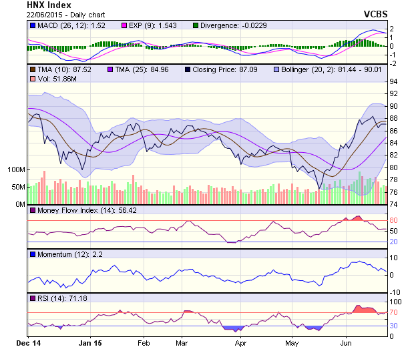Select the purple TMA (25) legend square
This screenshot has height=357, width=414.
pyautogui.click(x=110, y=69)
